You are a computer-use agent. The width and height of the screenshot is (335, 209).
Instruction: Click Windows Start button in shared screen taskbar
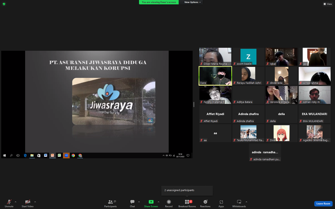click(x=5, y=156)
